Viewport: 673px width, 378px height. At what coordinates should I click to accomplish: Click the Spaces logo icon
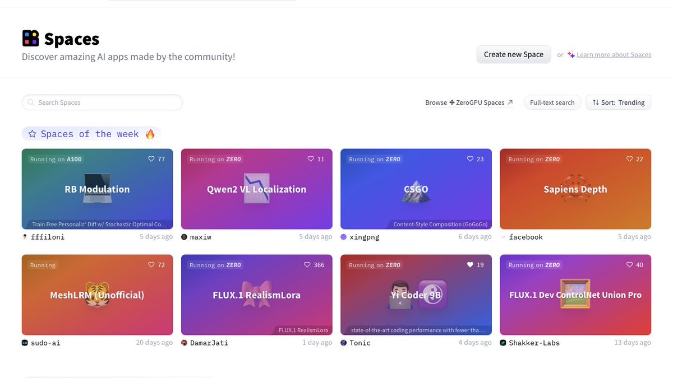pyautogui.click(x=30, y=38)
